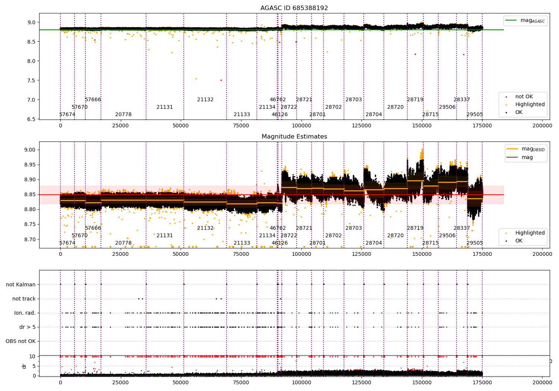Click OBSID label 21134 in the top panel

267,107
